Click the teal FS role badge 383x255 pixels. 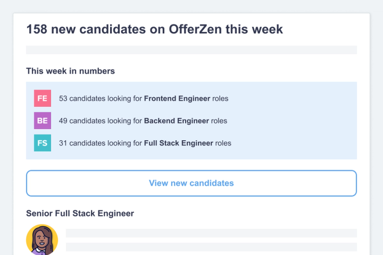(43, 143)
